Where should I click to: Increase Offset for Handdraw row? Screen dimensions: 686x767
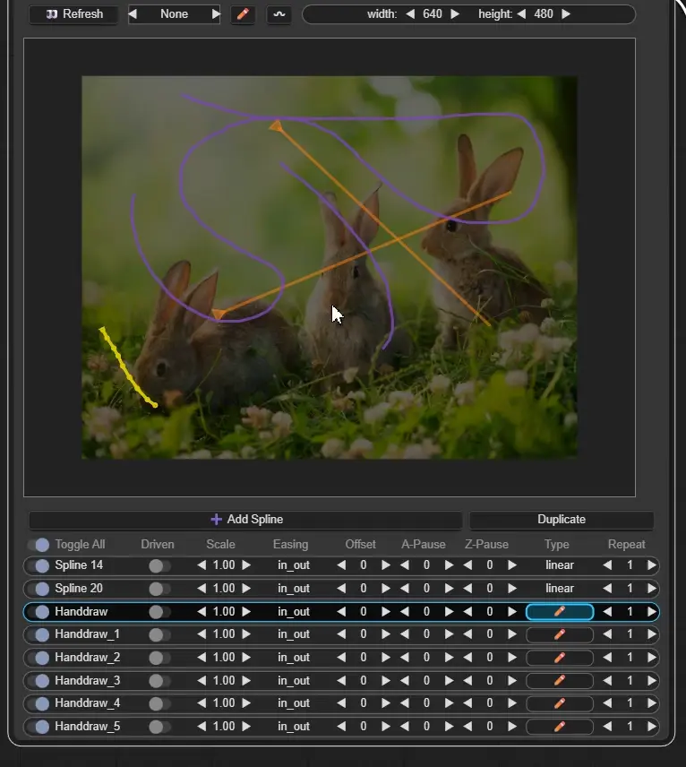coord(386,612)
